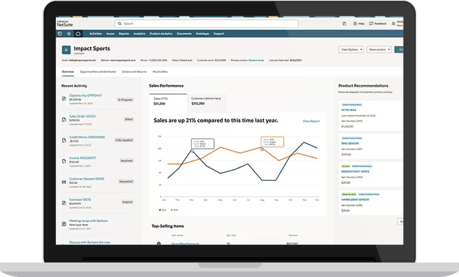Click the Feedback button label

pyautogui.click(x=380, y=24)
